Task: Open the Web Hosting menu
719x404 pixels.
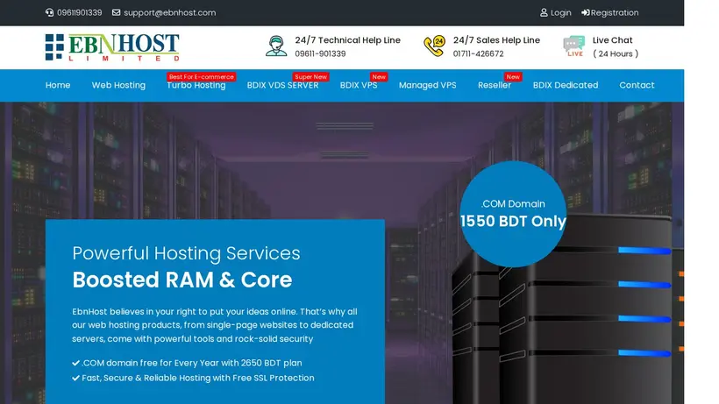Action: [x=118, y=85]
